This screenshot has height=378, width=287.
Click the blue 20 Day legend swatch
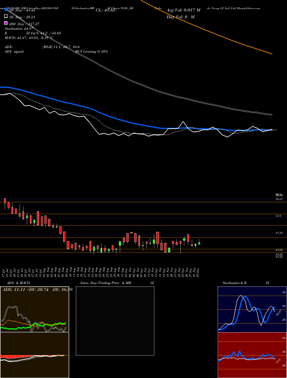pyautogui.click(x=6, y=10)
